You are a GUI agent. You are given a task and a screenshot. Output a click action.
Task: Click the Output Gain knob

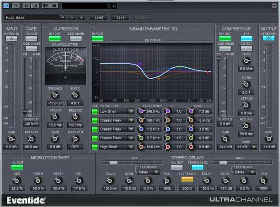click(268, 139)
